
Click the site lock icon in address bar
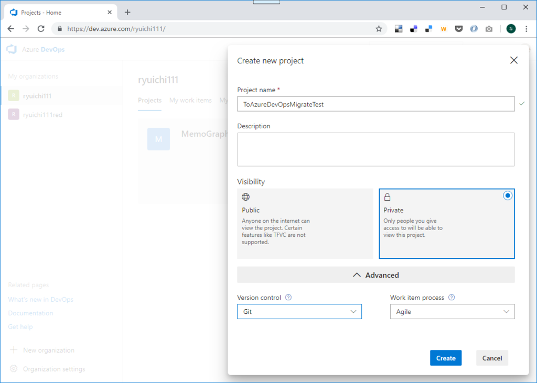(x=60, y=29)
